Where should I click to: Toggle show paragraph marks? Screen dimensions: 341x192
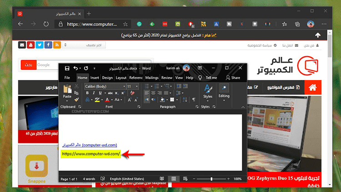pos(194,100)
